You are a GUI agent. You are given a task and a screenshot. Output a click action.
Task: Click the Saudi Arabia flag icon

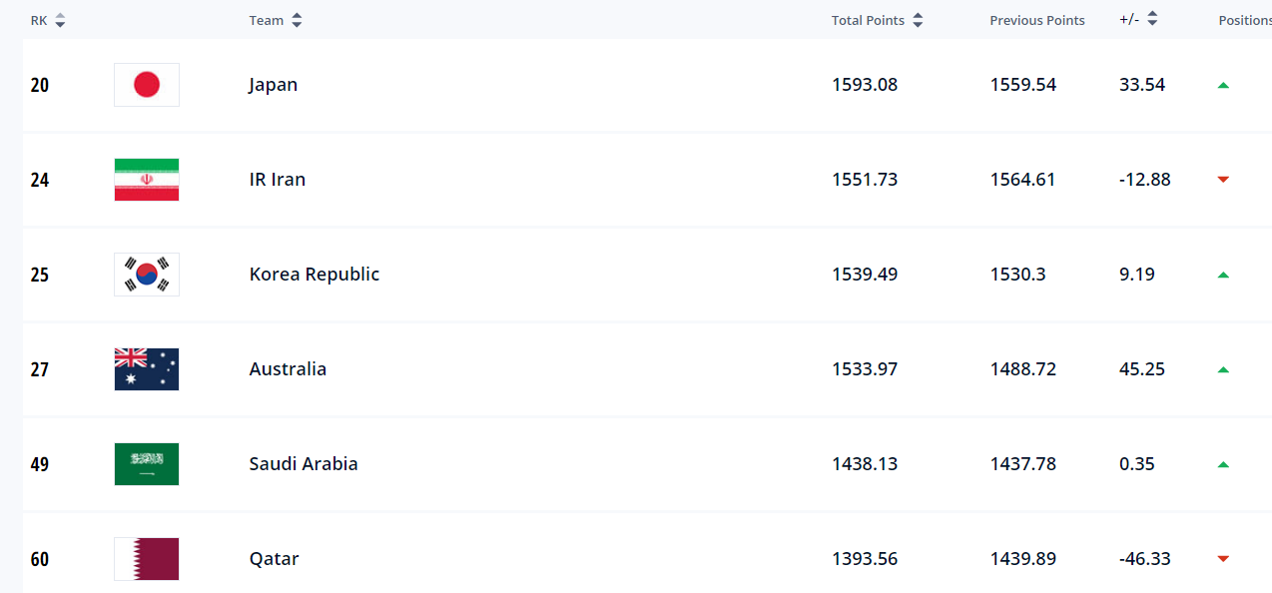[x=147, y=464]
